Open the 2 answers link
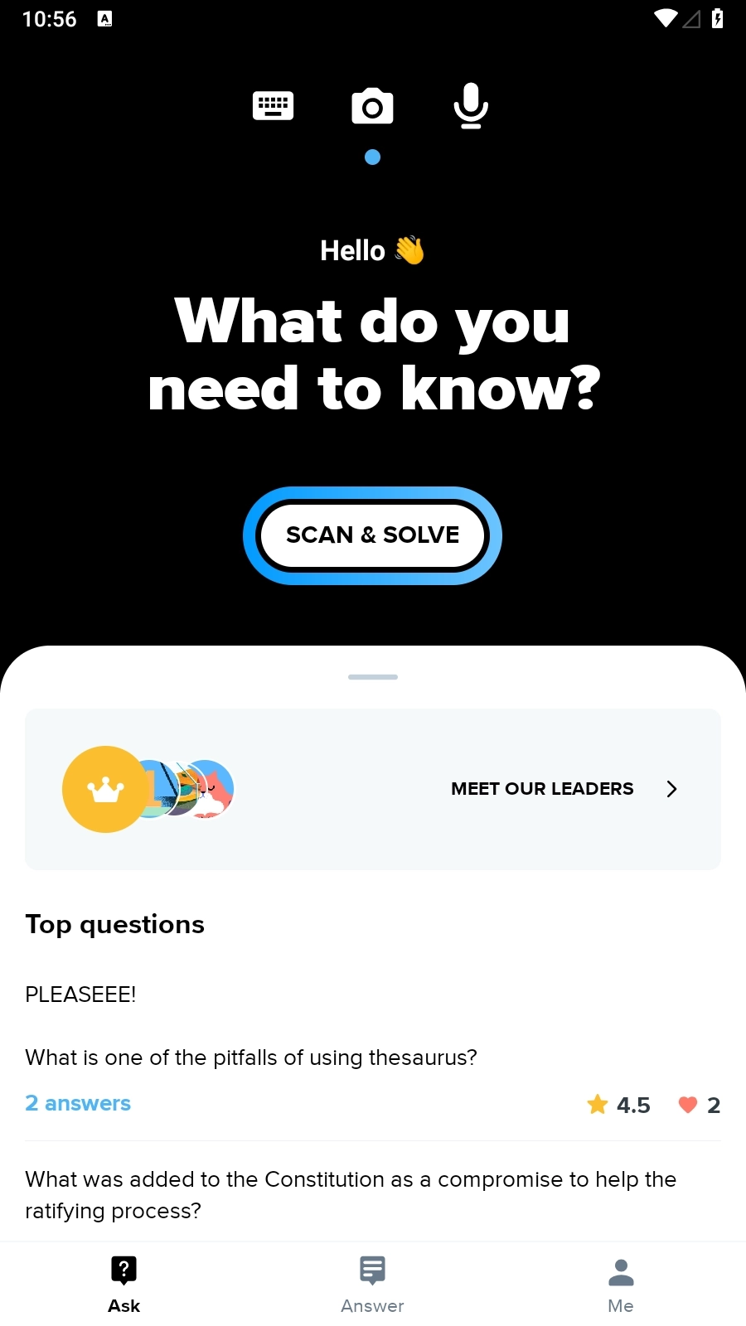Image resolution: width=746 pixels, height=1326 pixels. point(78,1103)
